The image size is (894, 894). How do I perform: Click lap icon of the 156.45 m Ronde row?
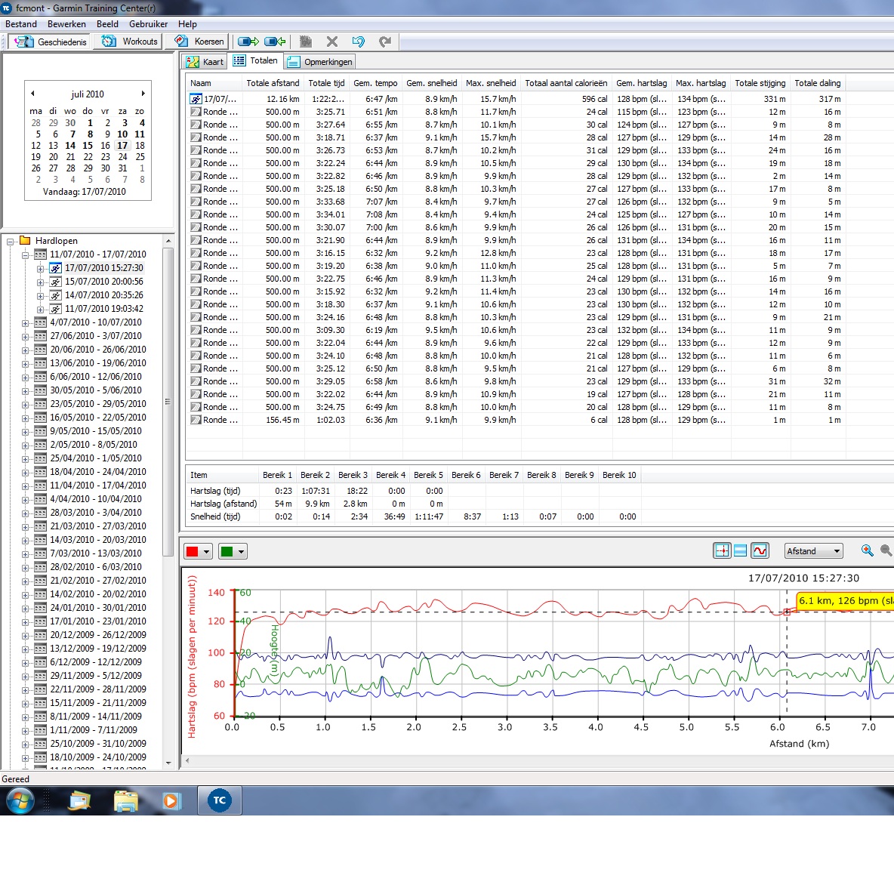tap(196, 420)
